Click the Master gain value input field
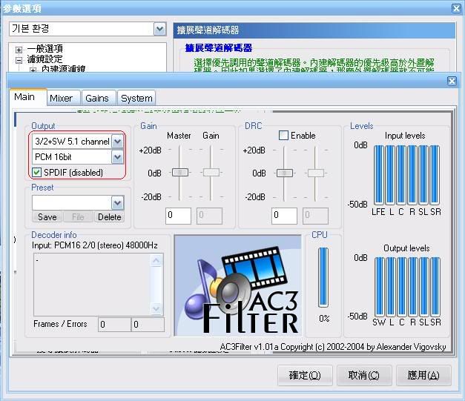This screenshot has height=401, width=465. pyautogui.click(x=179, y=216)
